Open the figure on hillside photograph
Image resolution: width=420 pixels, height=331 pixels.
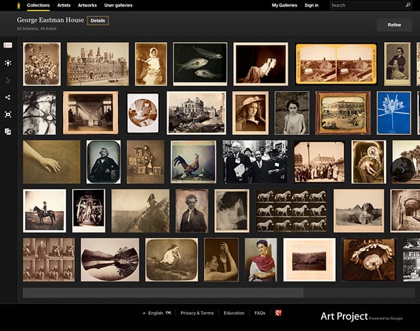[x=140, y=211]
